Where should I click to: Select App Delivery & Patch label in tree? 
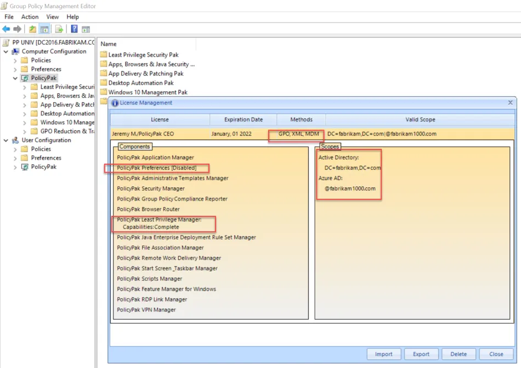point(67,105)
